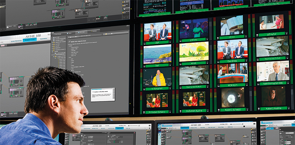
Task: Open the ProSieben Austria video tile
Action: [194, 99]
